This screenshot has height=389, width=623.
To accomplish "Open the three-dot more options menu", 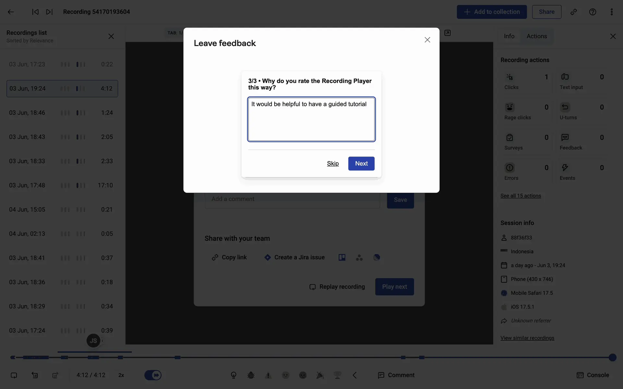I will [x=611, y=12].
